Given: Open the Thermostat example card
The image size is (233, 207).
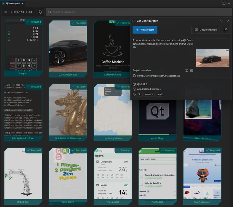Looking at the screenshot, I should (113, 176).
